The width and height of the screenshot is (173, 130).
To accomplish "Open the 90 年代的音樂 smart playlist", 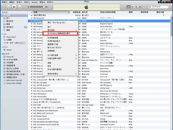I will tap(12, 60).
